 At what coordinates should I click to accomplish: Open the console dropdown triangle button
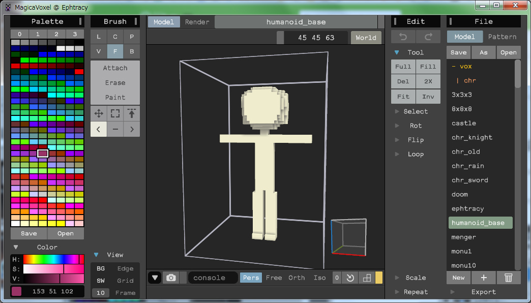(x=155, y=278)
